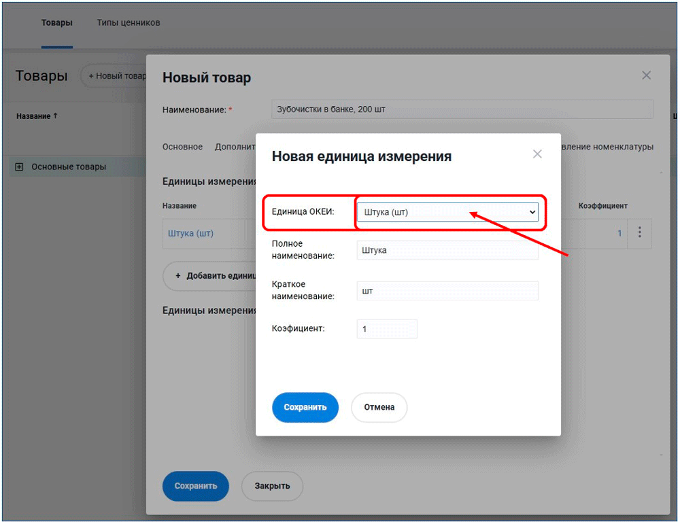Close the Новая единица измерения dialog
Screen dimensions: 680x524
coord(537,154)
